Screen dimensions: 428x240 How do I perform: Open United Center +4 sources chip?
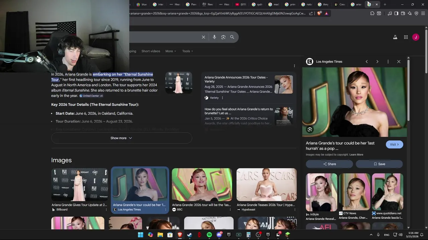click(x=91, y=96)
